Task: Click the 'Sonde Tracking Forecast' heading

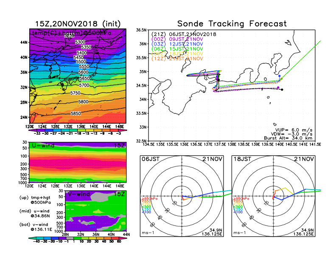Action: tap(232, 24)
